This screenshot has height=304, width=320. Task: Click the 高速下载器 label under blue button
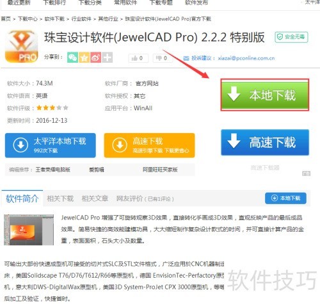point(265,168)
